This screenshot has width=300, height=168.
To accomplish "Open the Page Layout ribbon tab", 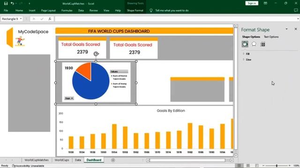I will 48,10.
